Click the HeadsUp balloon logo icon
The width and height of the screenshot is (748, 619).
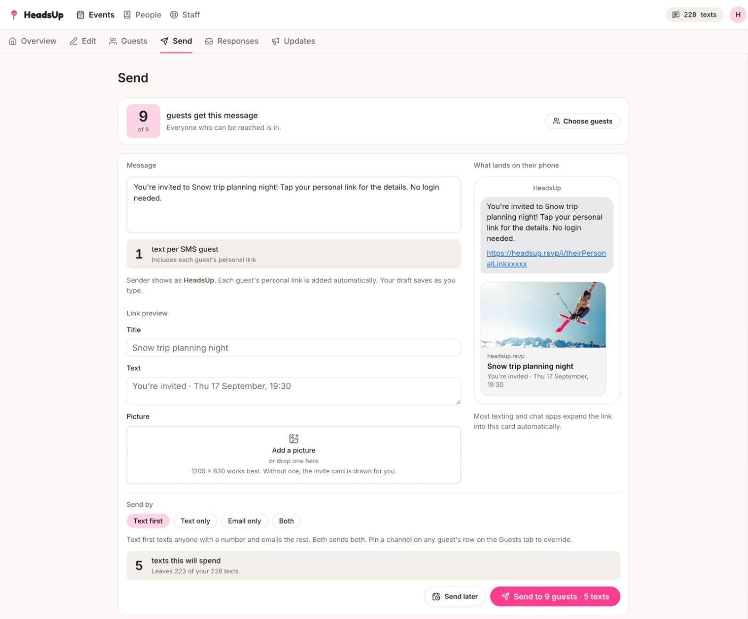[14, 15]
